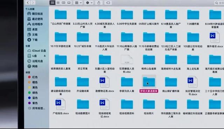Go forward with the right chevron button

pyautogui.click(x=33, y=2)
